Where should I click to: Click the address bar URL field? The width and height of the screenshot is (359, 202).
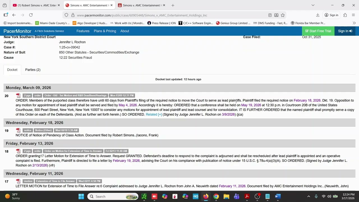click(168, 15)
